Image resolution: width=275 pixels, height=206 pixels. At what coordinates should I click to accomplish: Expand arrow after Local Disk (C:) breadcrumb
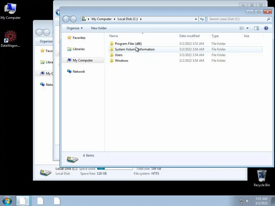pyautogui.click(x=141, y=19)
